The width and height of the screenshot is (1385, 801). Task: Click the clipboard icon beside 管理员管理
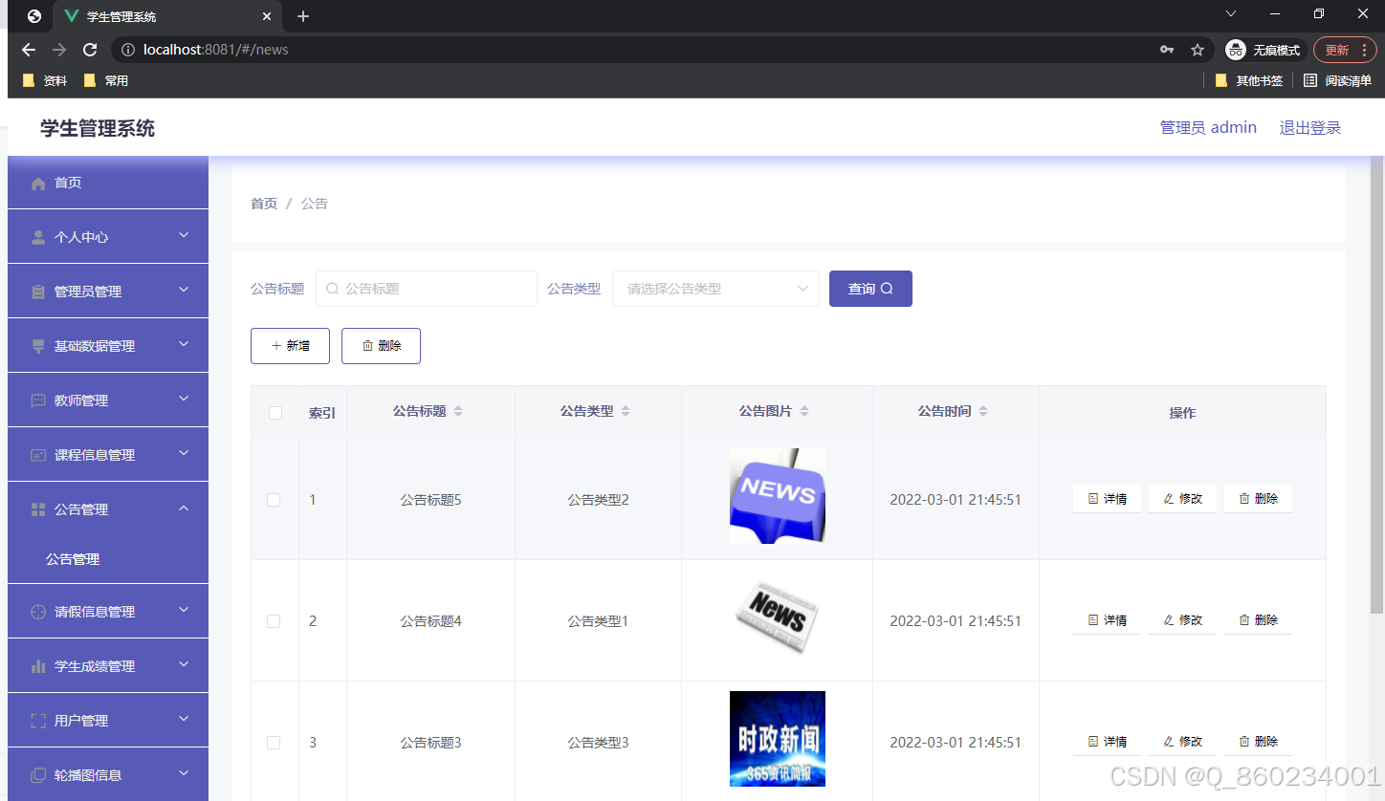[38, 292]
